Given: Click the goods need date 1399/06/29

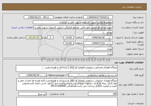Looking at the screenshot, I should [x=33, y=75].
